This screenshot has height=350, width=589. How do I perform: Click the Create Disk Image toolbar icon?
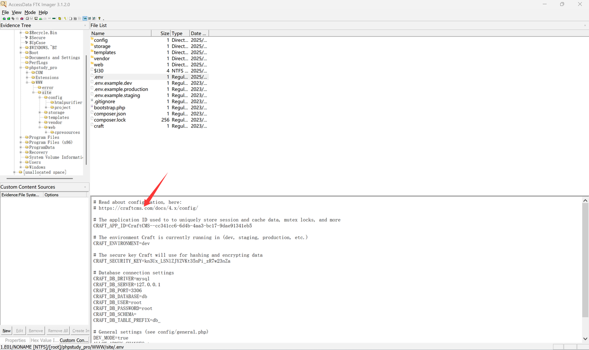point(27,19)
